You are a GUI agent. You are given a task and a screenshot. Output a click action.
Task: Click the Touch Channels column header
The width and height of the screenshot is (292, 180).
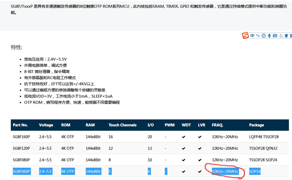pyautogui.click(x=122, y=125)
